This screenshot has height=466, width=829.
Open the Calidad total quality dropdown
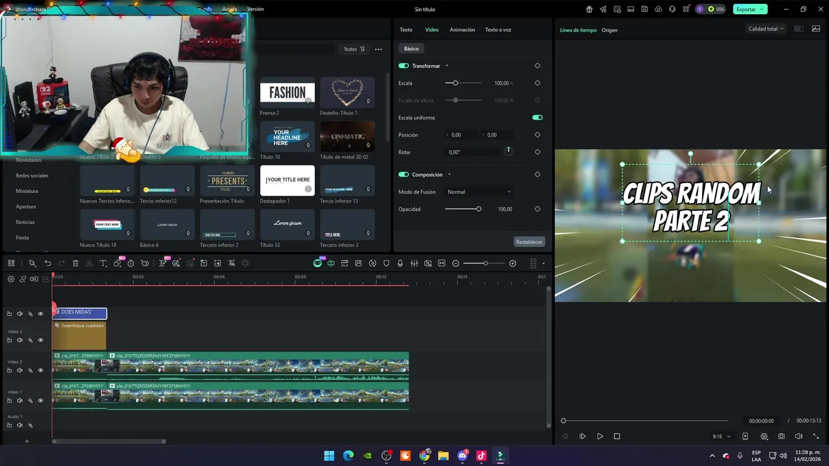766,29
